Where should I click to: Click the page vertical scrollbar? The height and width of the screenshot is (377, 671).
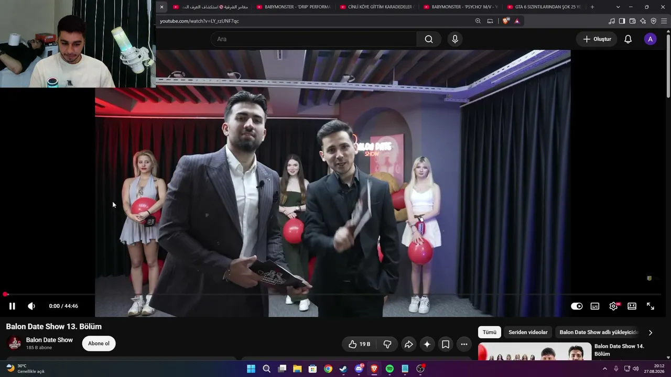(x=668, y=65)
